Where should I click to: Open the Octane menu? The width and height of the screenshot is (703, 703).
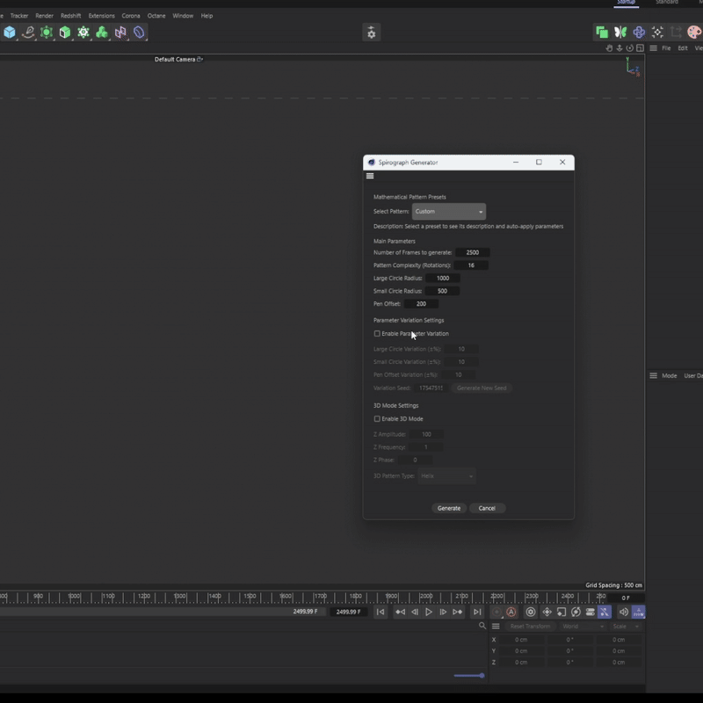pyautogui.click(x=156, y=16)
